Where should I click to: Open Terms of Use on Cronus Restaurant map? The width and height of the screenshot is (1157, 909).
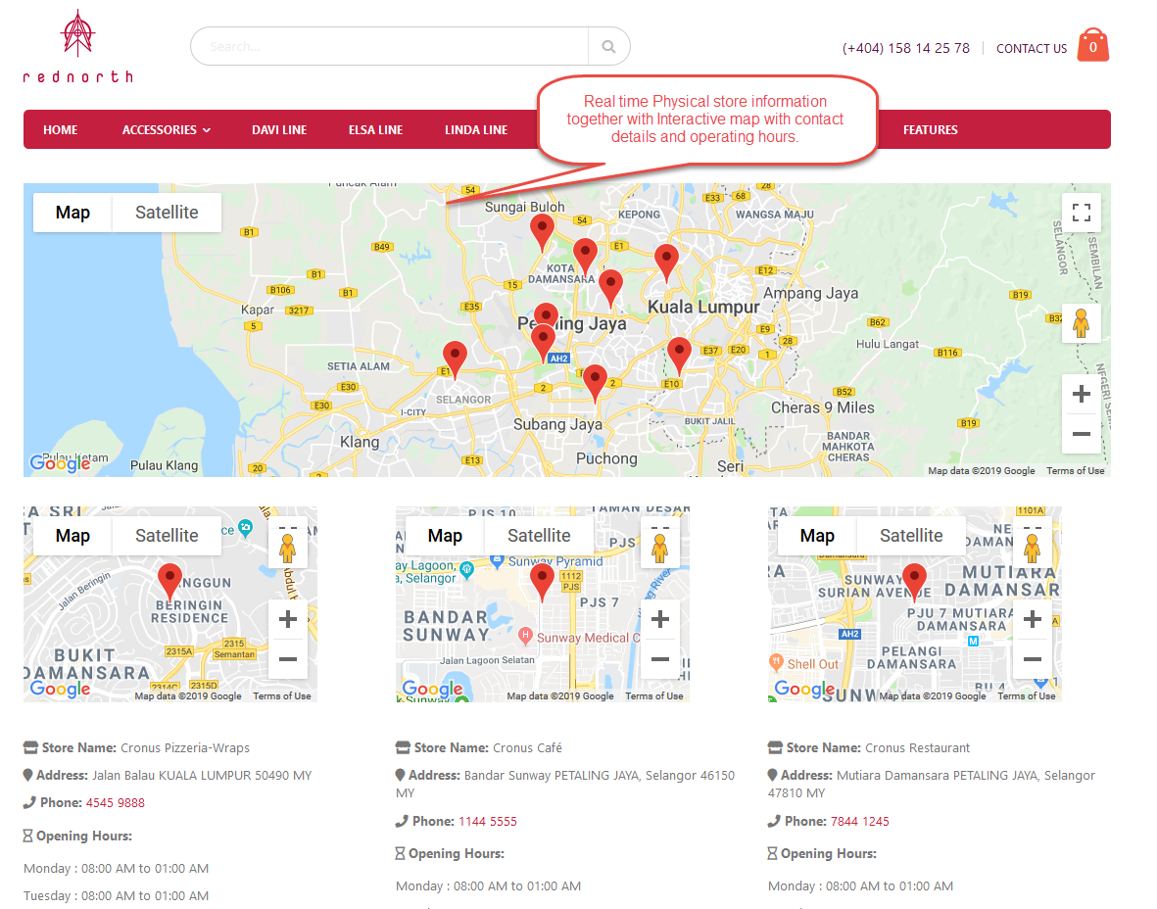click(1027, 695)
